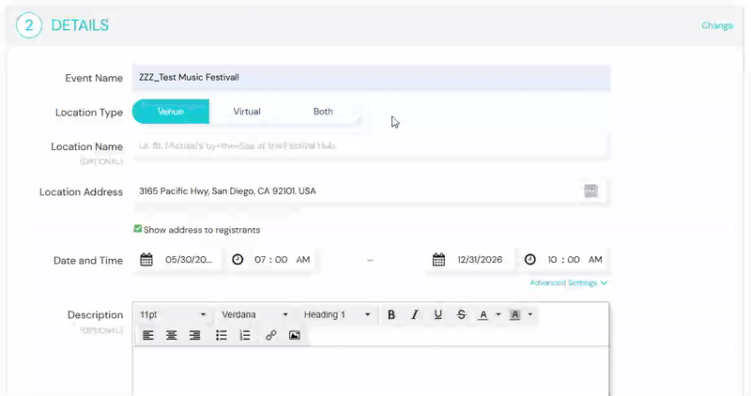Select Venue location type

171,112
